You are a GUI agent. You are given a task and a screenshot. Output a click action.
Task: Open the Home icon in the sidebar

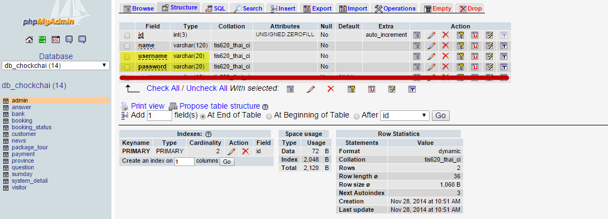29,39
